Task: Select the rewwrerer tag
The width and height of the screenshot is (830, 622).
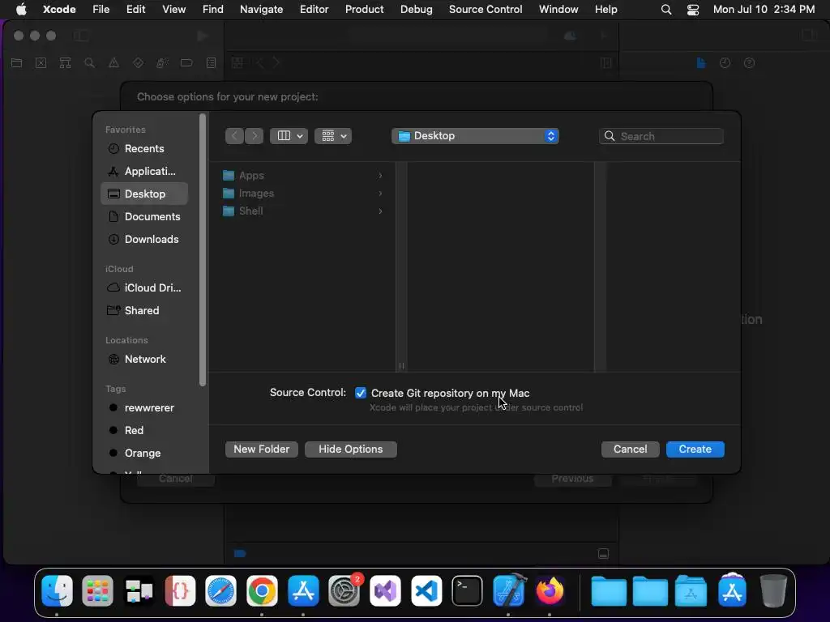Action: point(144,408)
